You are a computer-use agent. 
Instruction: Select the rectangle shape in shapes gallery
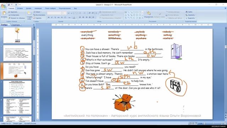(134, 12)
